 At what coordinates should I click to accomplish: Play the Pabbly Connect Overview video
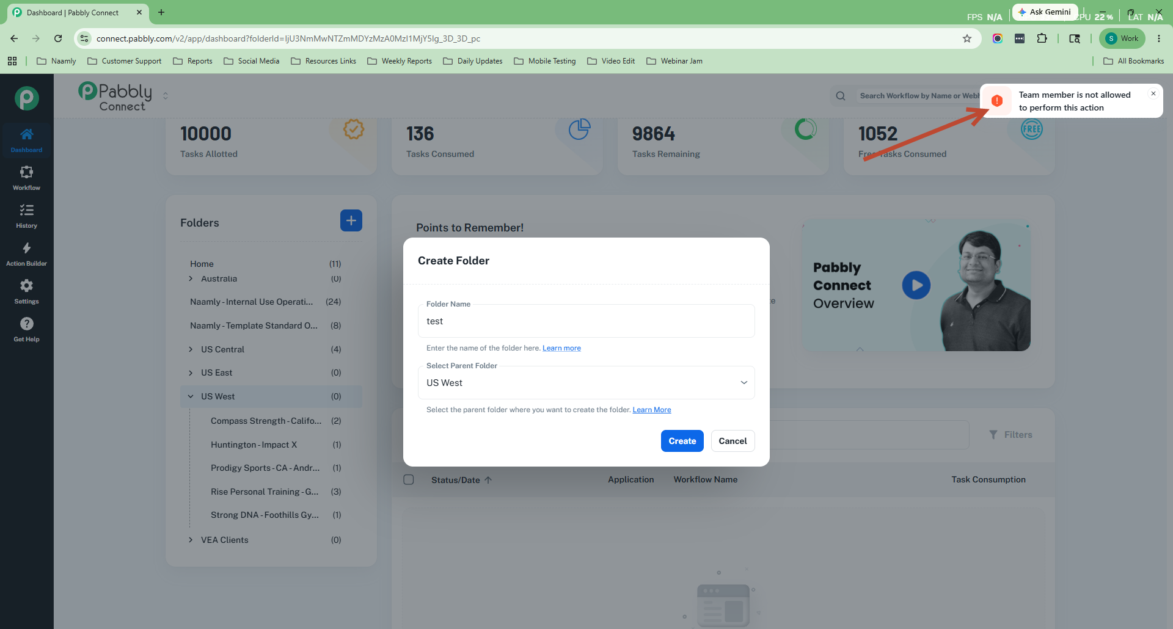(916, 285)
